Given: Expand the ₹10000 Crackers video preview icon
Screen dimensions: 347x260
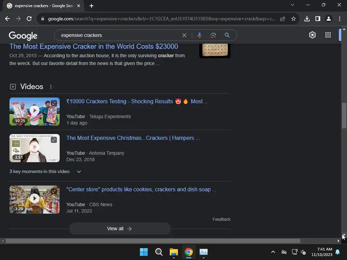Looking at the screenshot, I should tap(54, 103).
